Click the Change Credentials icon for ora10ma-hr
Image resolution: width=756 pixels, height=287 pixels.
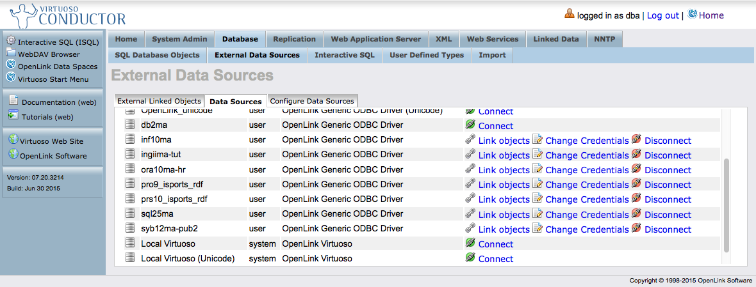click(538, 169)
